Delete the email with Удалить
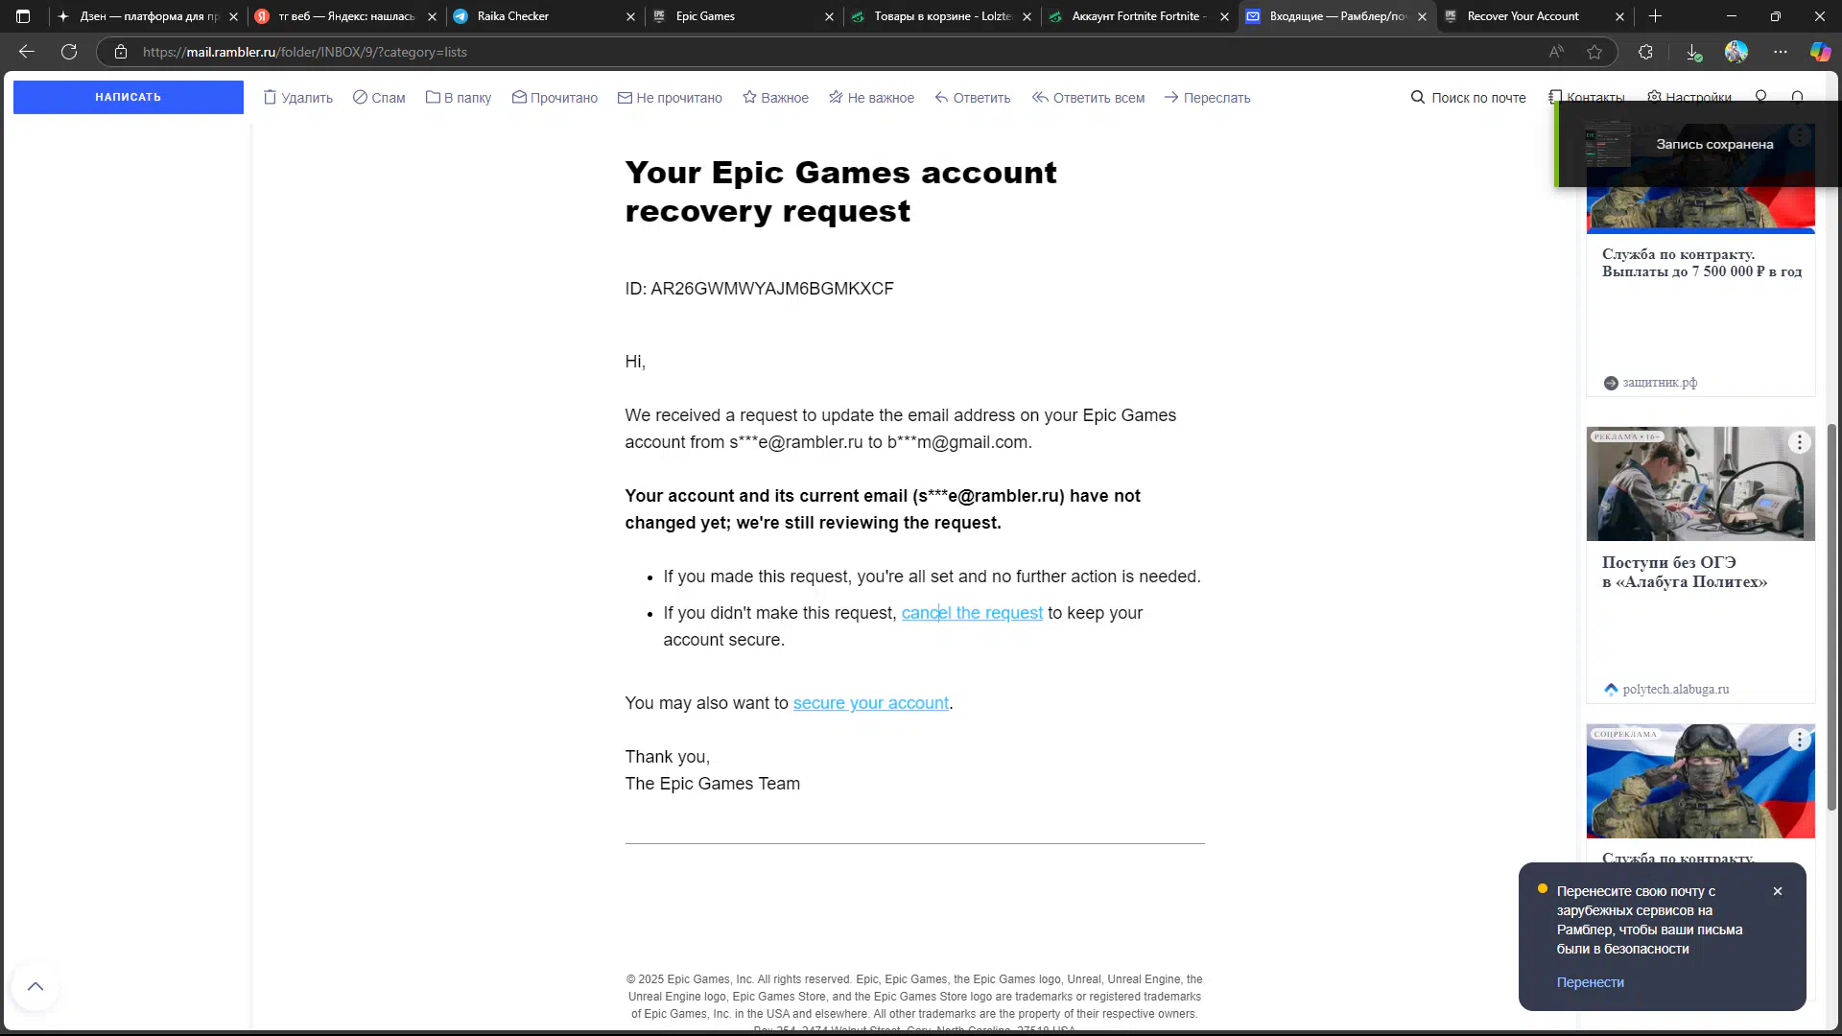Image resolution: width=1842 pixels, height=1036 pixels. point(298,98)
